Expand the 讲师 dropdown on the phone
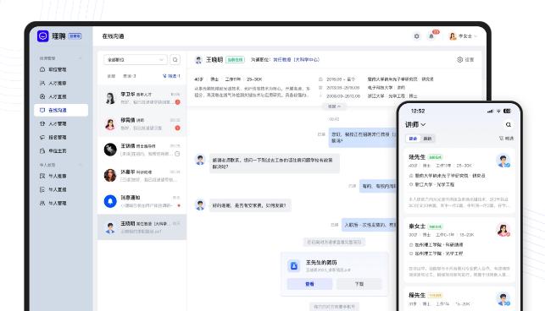Screen dimensions: 545x311 (415, 124)
